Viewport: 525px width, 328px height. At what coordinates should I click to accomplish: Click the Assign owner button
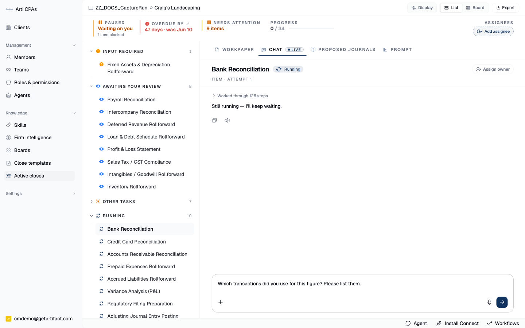[493, 69]
